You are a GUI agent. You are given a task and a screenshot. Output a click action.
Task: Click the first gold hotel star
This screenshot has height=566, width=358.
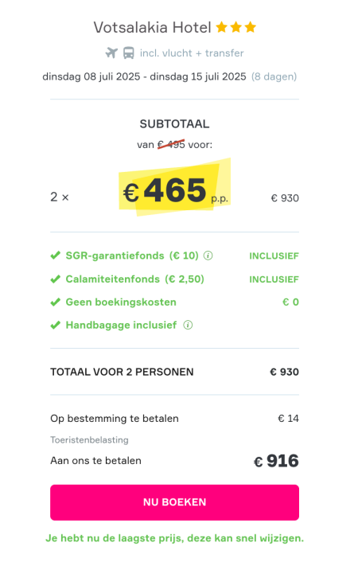coord(222,27)
